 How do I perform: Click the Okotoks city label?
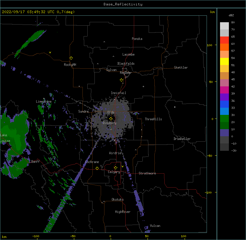tap(118, 200)
